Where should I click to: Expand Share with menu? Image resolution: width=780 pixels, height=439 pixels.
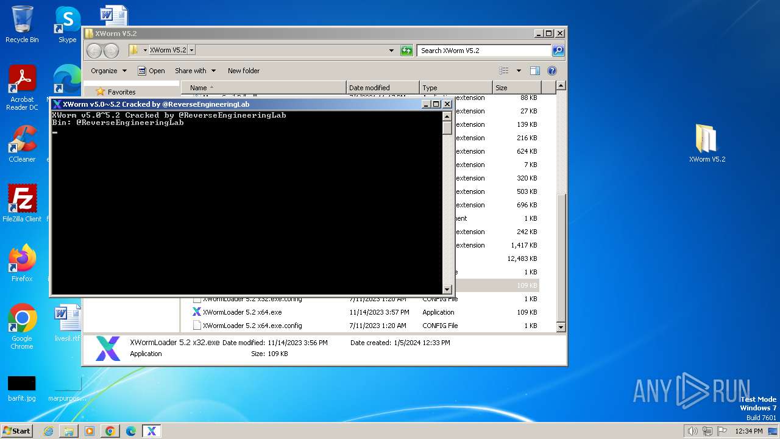[195, 71]
